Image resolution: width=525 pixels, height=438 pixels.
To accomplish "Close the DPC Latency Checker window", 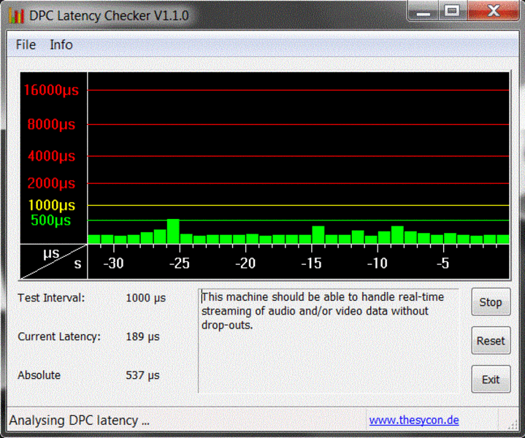I will (494, 11).
